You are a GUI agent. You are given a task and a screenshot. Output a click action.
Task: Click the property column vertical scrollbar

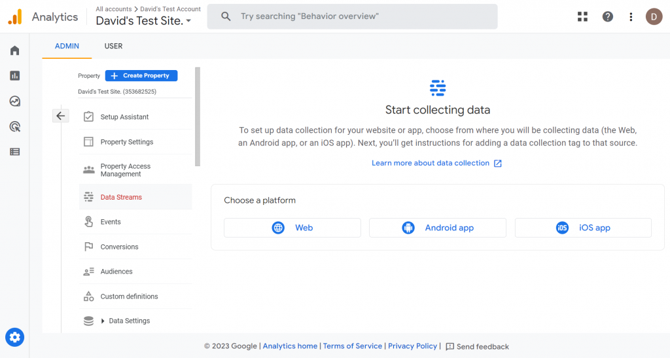(198, 118)
